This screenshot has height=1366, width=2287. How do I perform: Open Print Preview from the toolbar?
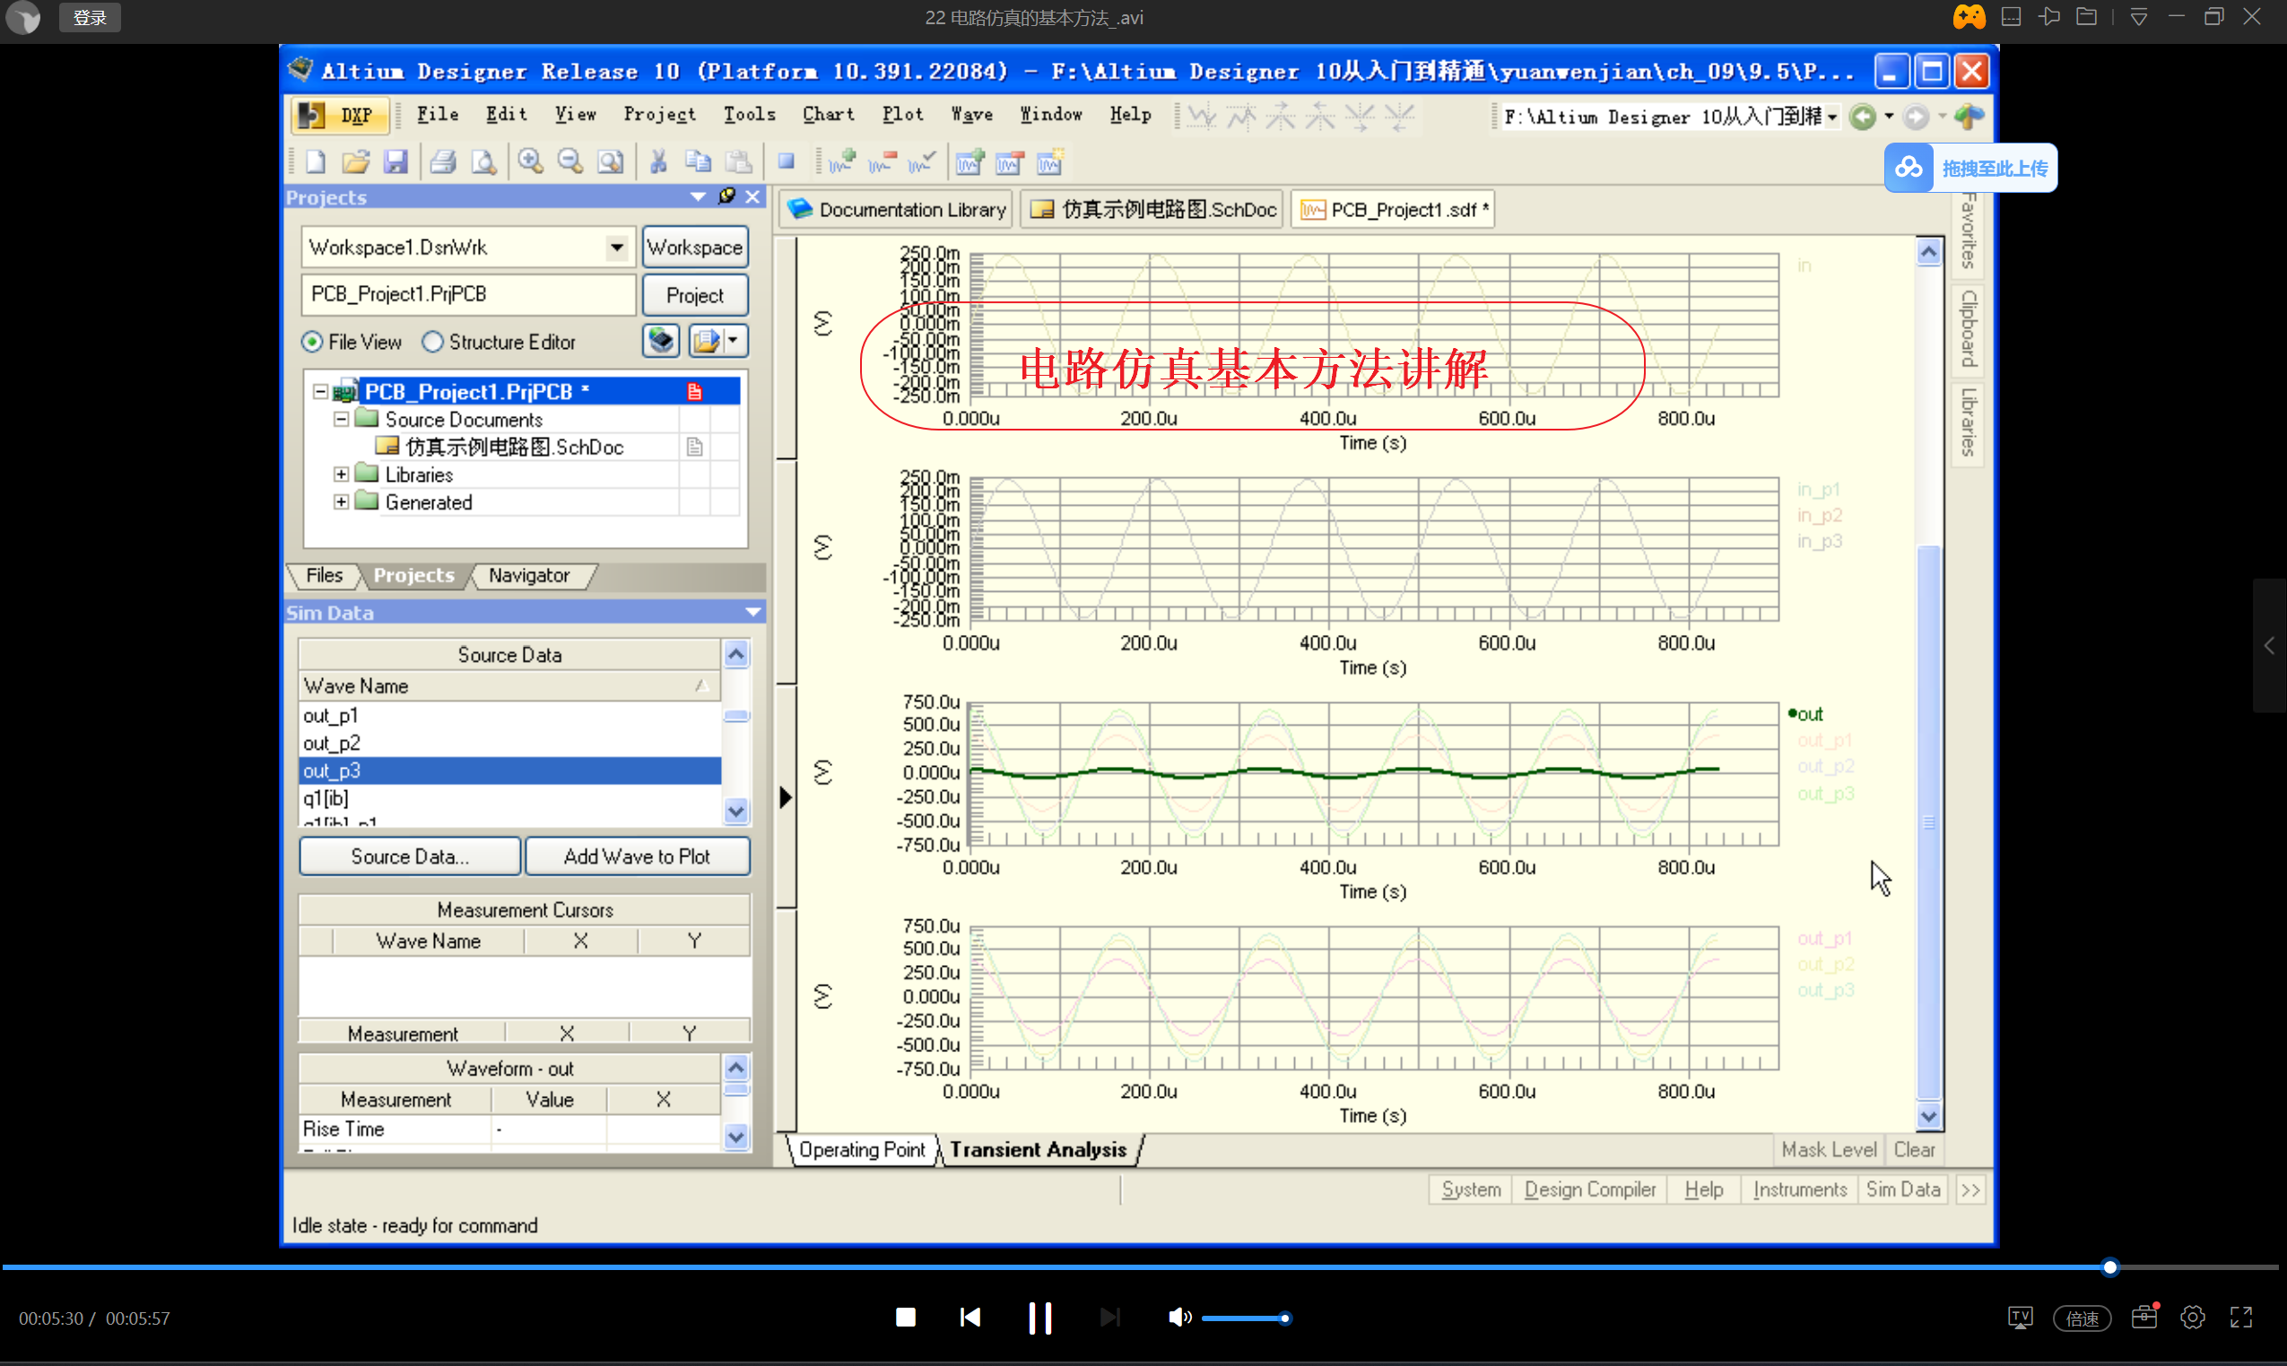click(484, 163)
